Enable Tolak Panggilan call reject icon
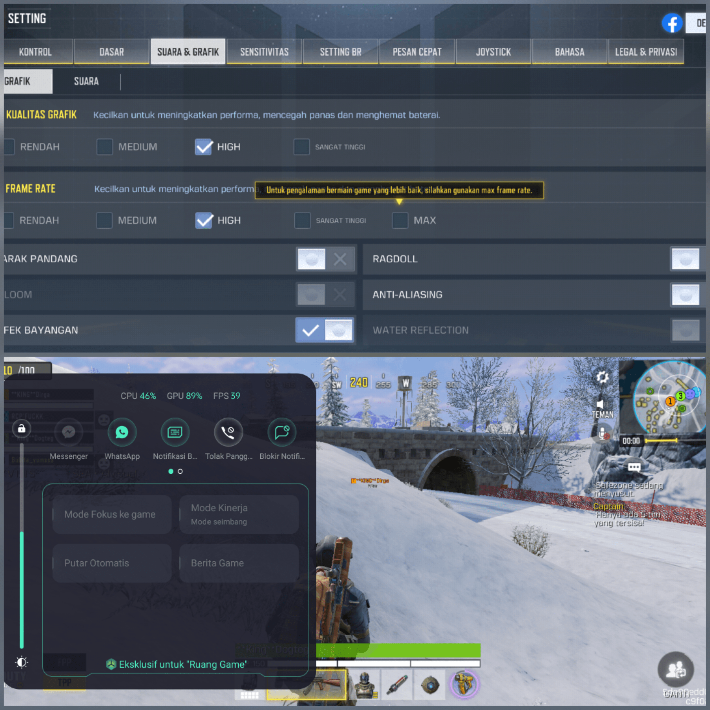This screenshot has width=710, height=710. tap(228, 432)
